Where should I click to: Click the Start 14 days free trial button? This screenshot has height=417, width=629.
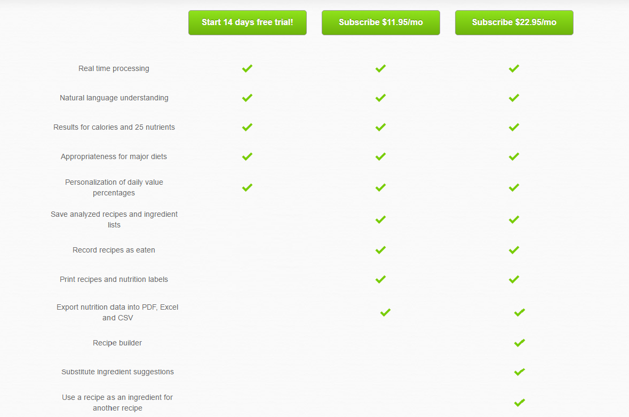[248, 22]
